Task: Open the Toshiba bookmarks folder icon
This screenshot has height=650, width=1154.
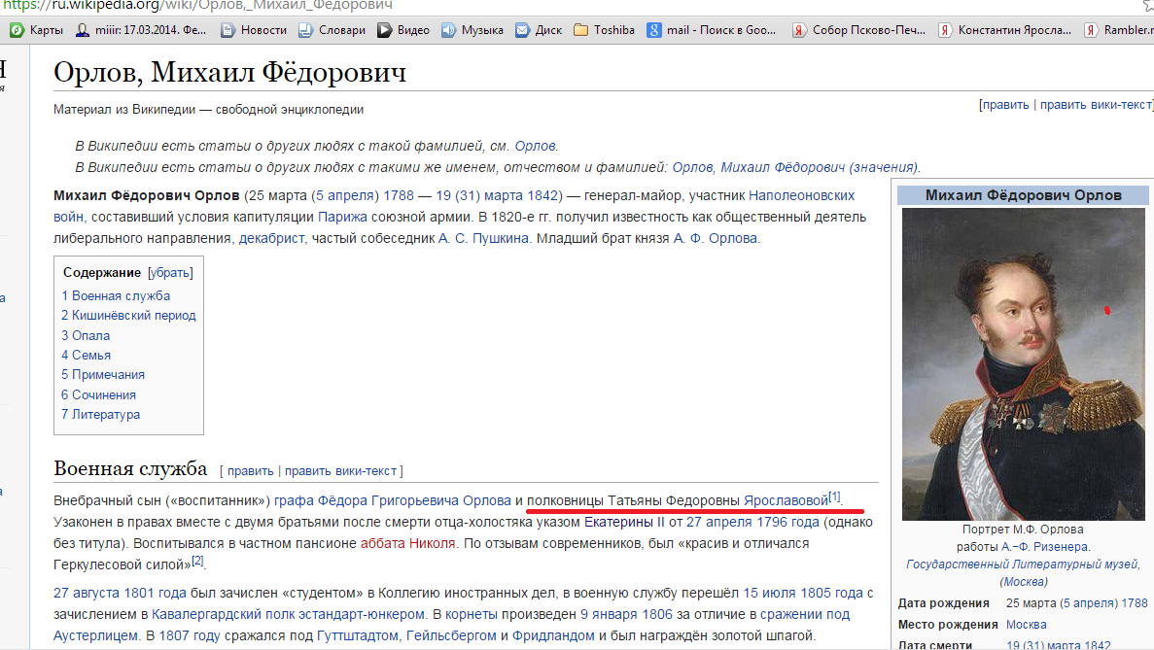Action: (580, 30)
